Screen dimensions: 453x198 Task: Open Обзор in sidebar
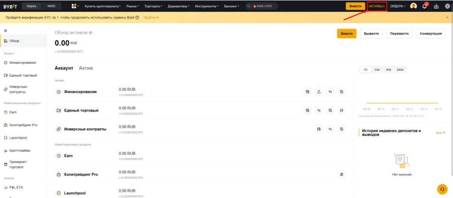pyautogui.click(x=23, y=41)
